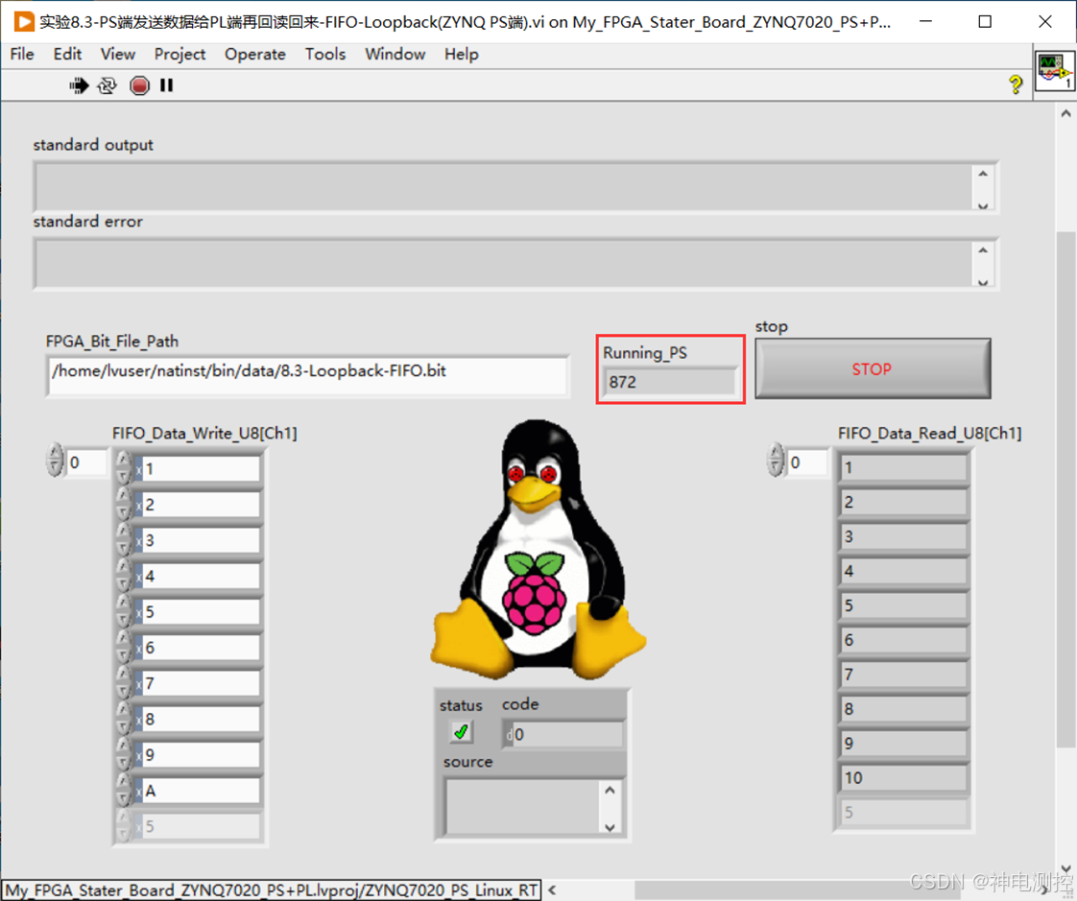Click read array cell showing 1
Screen dimensions: 1077x901
(903, 467)
